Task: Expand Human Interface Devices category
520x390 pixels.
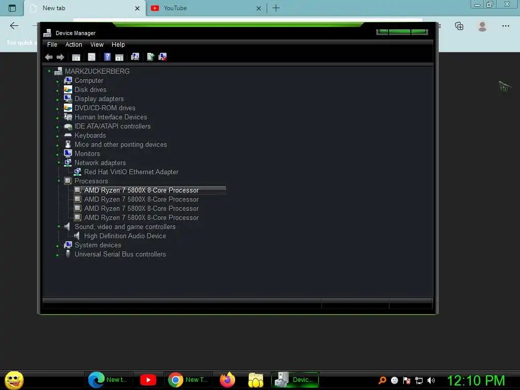Action: 58,118
